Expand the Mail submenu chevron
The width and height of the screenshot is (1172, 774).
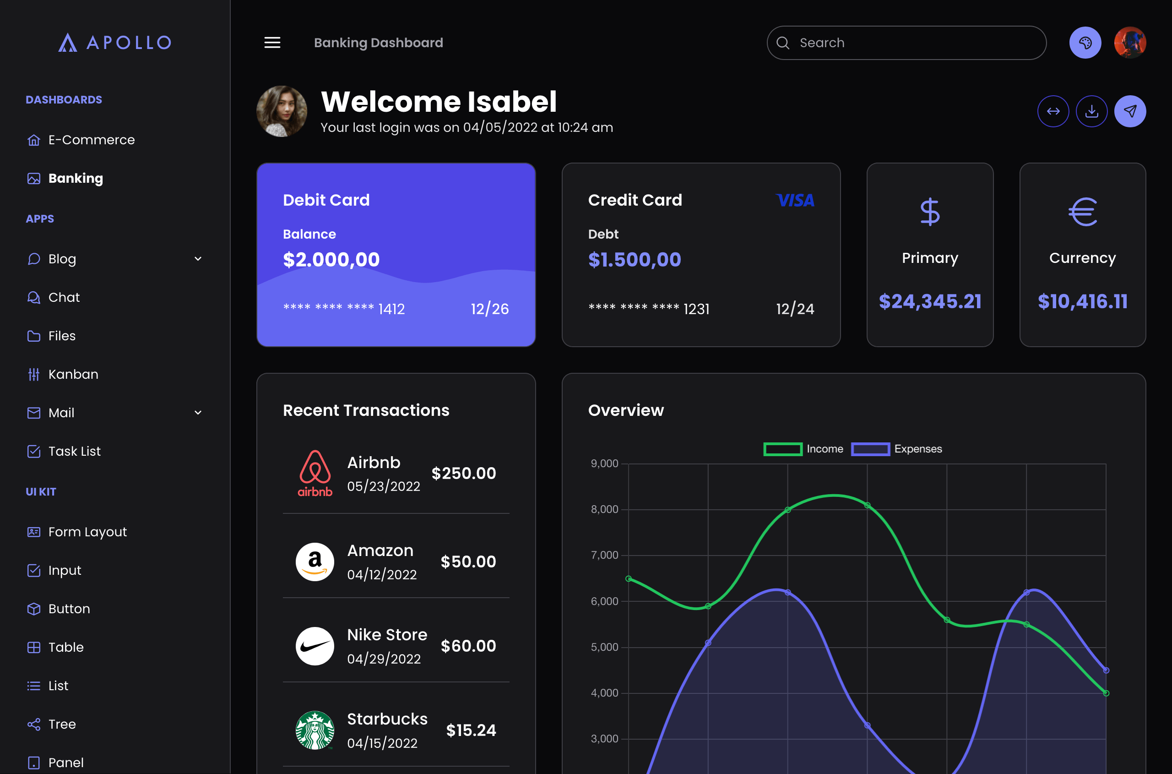coord(198,413)
